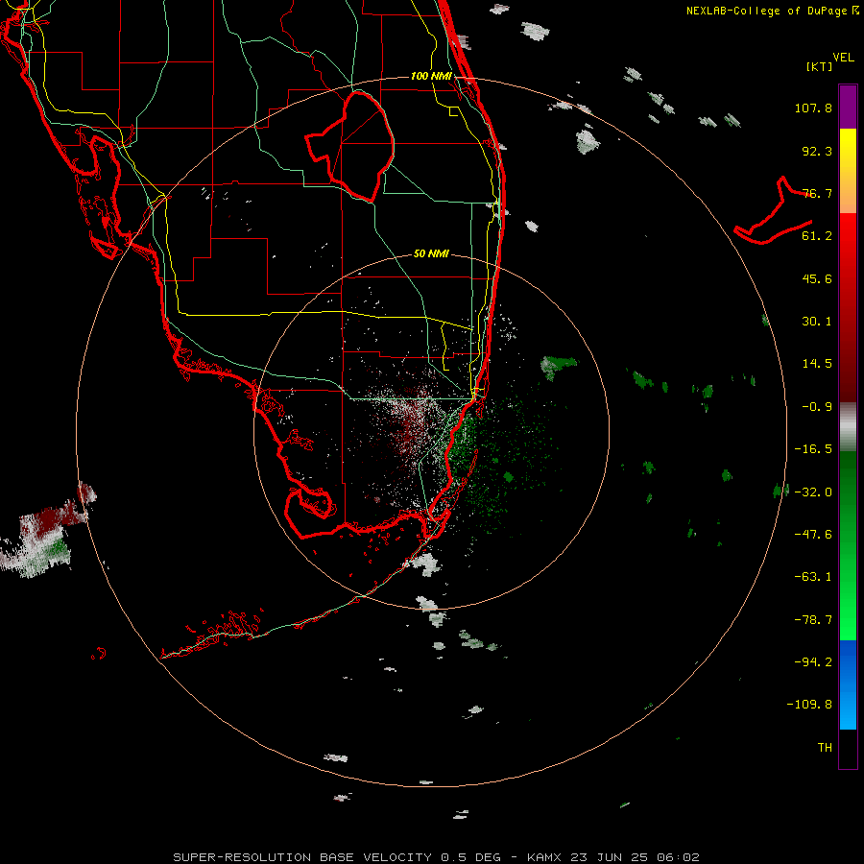Click the [KT] units label
864x864 pixels.
(820, 66)
